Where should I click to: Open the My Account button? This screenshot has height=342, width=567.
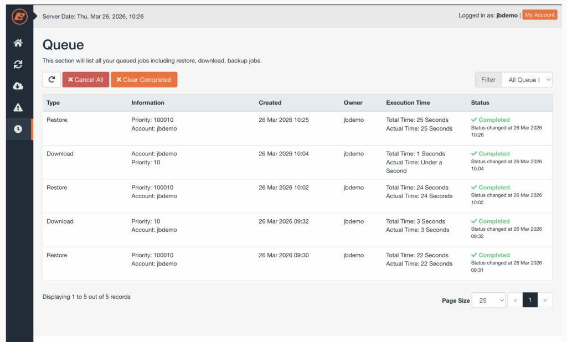pos(539,15)
